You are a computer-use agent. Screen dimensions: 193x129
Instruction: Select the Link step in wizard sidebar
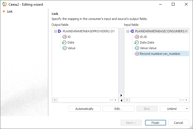pyautogui.click(x=10, y=12)
